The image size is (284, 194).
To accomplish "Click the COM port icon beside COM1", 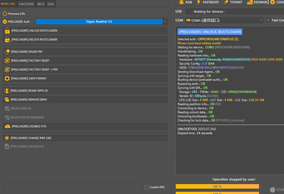I will pos(188,20).
